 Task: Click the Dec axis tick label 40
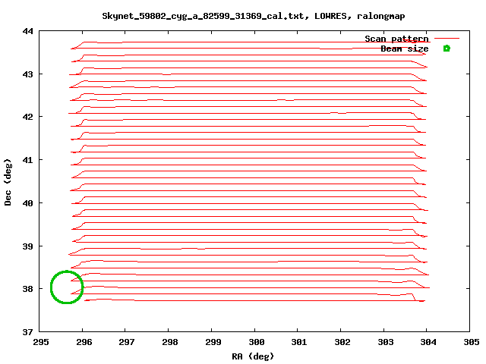pyautogui.click(x=27, y=203)
